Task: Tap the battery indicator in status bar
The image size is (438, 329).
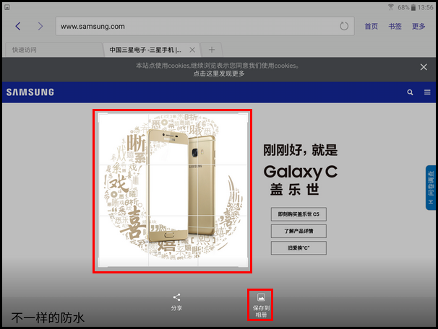Action: 413,7
